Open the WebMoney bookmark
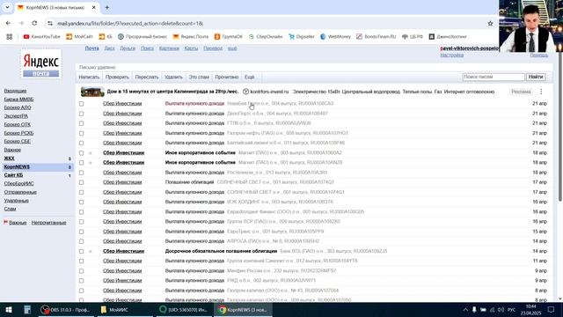This screenshot has height=317, width=563. (x=335, y=37)
